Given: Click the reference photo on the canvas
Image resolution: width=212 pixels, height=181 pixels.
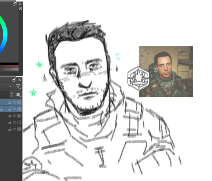Looking at the screenshot, I should pos(166,71).
